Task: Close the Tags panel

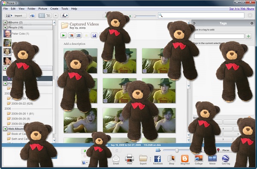Action: point(252,23)
